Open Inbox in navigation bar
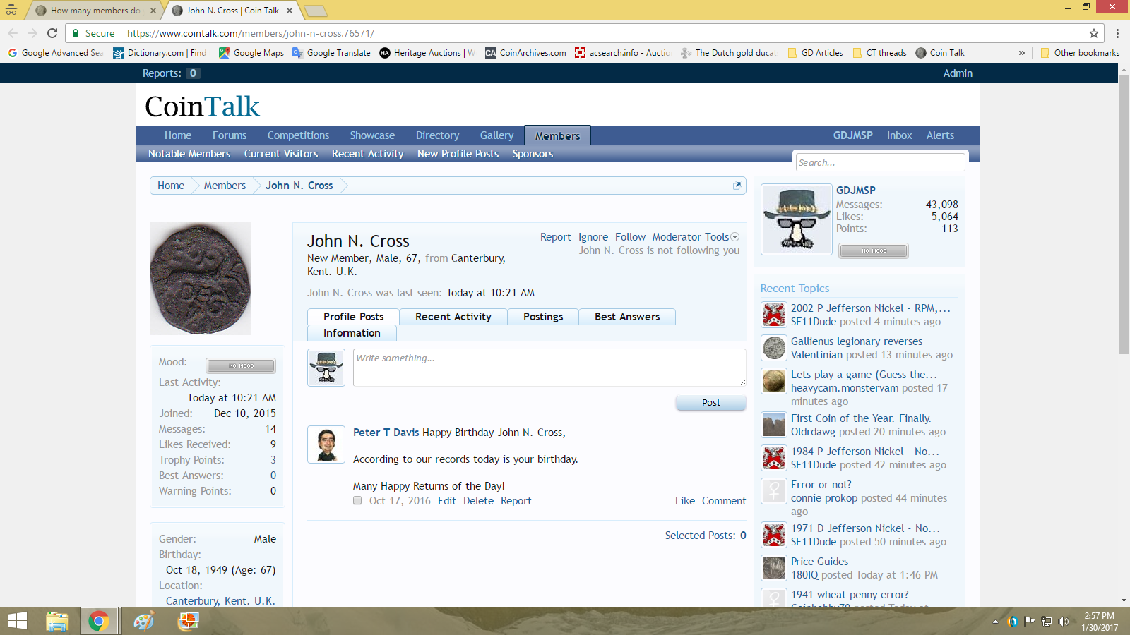Viewport: 1130px width, 635px height. [899, 135]
